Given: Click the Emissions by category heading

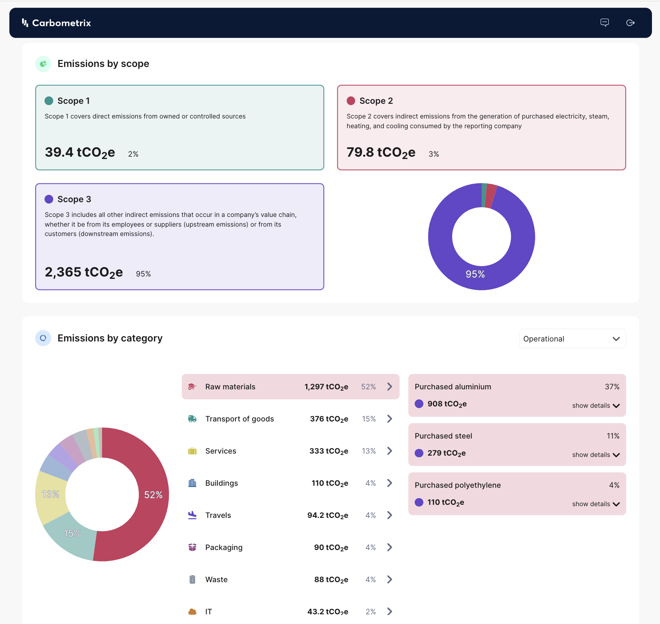Looking at the screenshot, I should [x=110, y=338].
